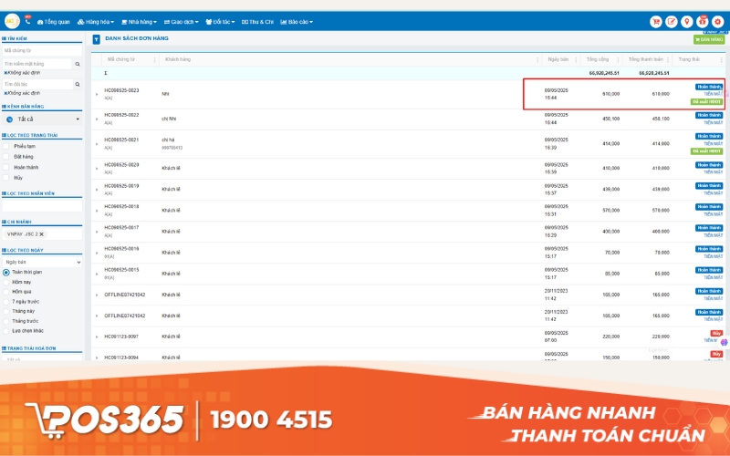Expand order row HC090525-0016

97,253
